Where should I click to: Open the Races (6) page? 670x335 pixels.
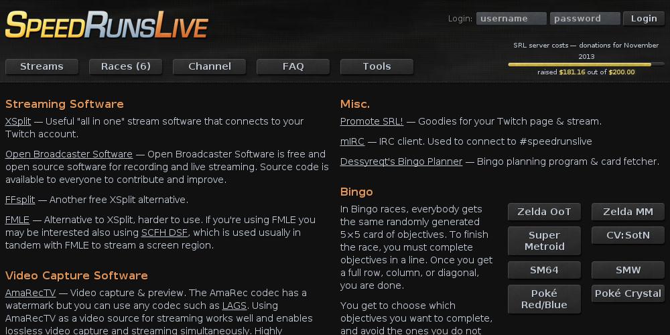(126, 66)
